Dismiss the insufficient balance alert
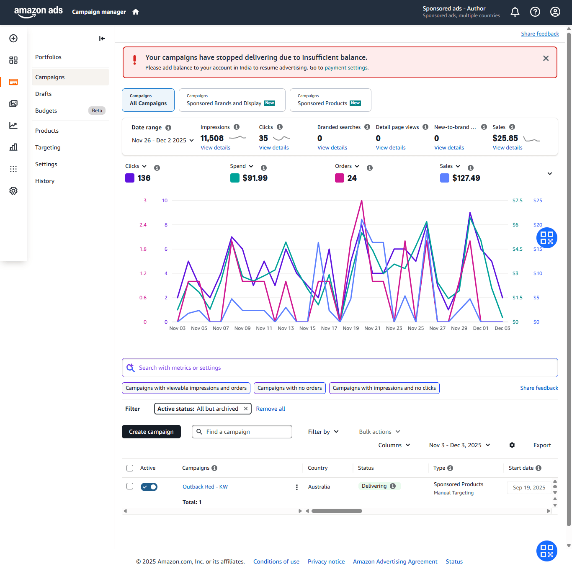This screenshot has width=572, height=574. [x=546, y=58]
